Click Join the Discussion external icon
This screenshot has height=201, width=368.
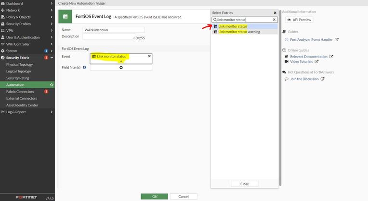[322, 79]
